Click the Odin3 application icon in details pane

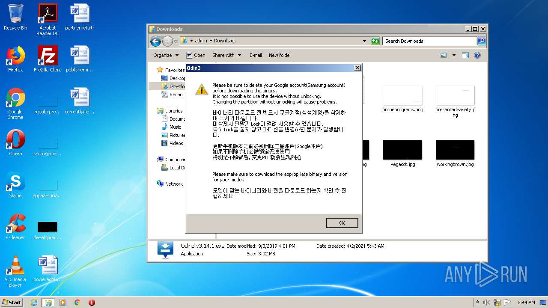click(165, 250)
